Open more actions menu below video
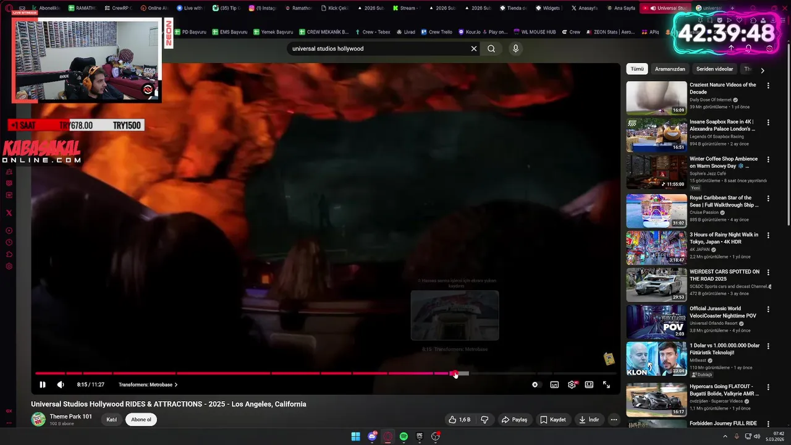The height and width of the screenshot is (445, 791). [614, 420]
